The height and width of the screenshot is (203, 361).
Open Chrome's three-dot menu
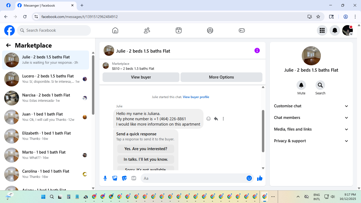(x=355, y=17)
